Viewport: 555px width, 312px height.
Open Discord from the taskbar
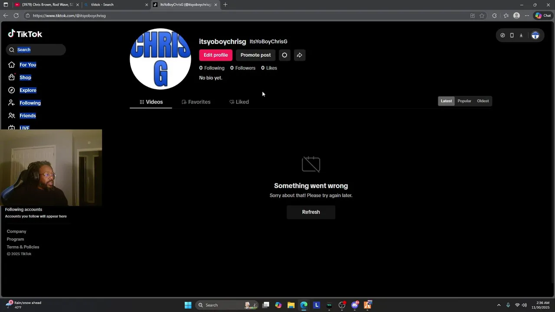(x=355, y=305)
